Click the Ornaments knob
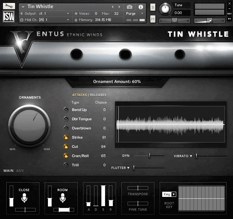Screen dimensions: 233x219 (x=29, y=126)
